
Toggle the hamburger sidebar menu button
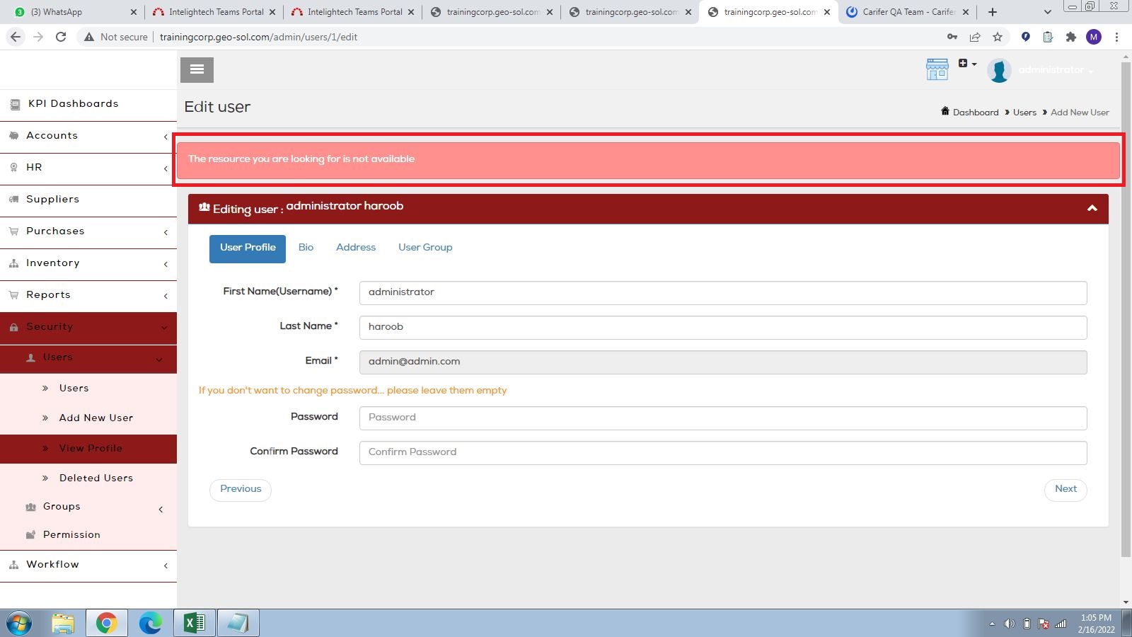[x=197, y=69]
